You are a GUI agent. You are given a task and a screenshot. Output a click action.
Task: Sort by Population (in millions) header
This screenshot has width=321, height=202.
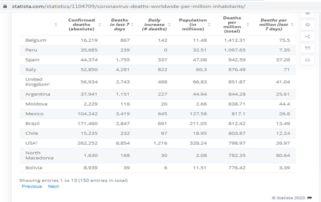(193, 24)
